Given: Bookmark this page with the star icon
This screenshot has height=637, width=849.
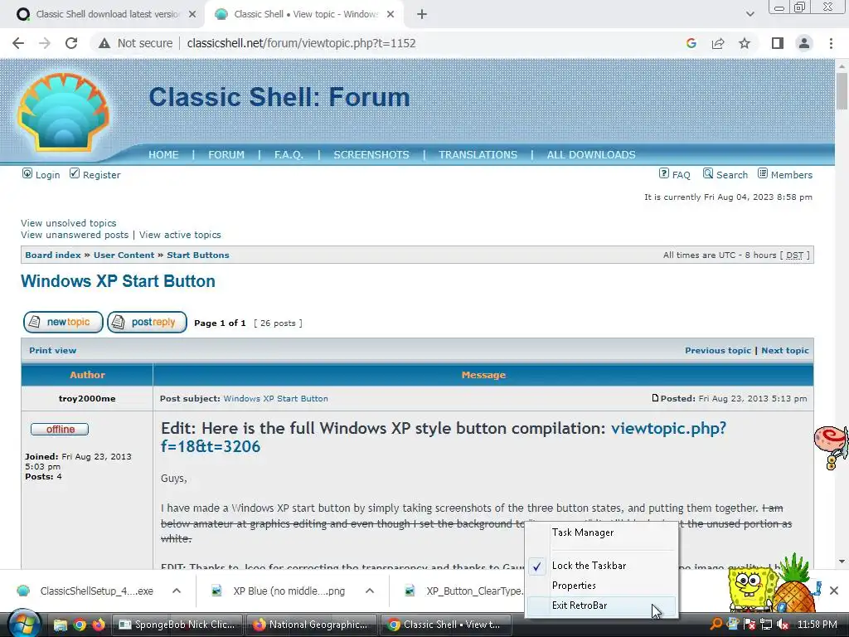Looking at the screenshot, I should coord(745,43).
